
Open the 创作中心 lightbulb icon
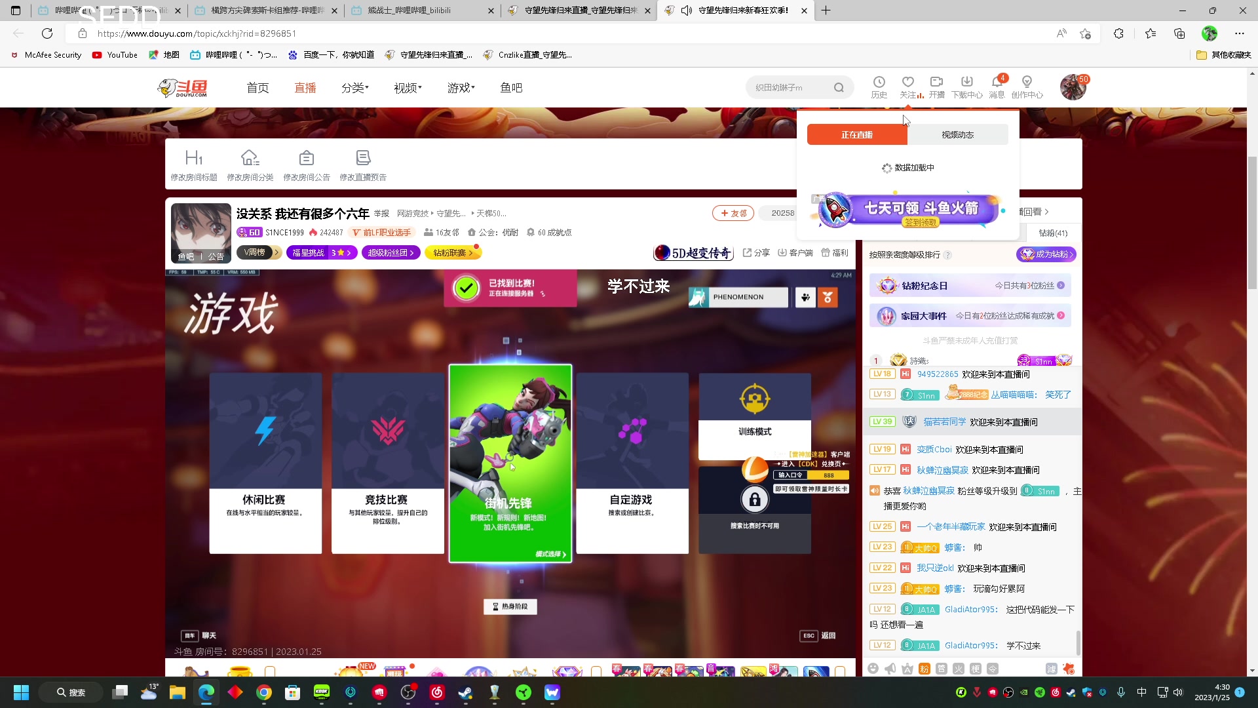(1027, 87)
